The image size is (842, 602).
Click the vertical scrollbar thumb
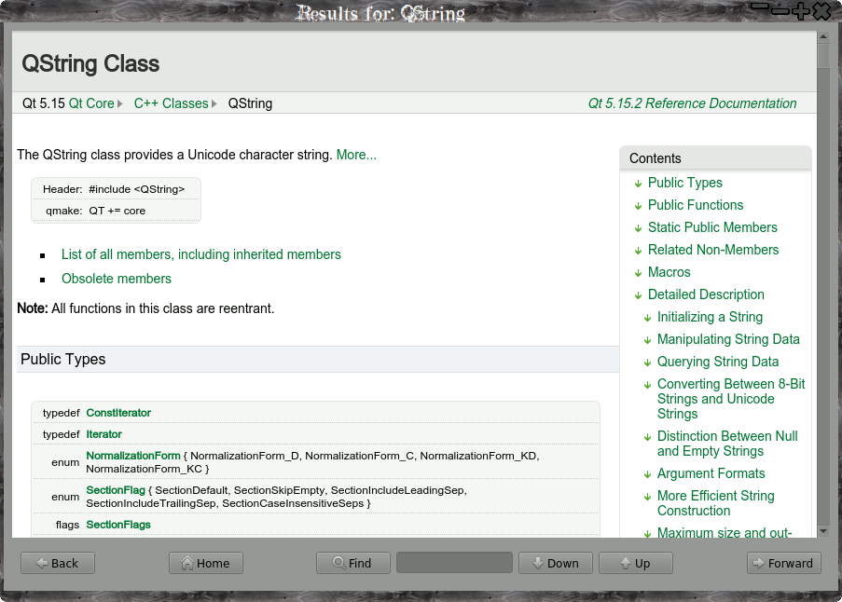[822, 55]
